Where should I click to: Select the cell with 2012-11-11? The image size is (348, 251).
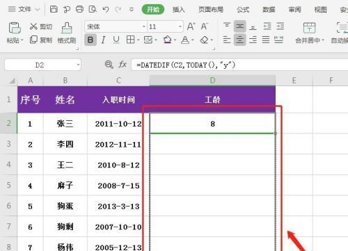point(118,144)
